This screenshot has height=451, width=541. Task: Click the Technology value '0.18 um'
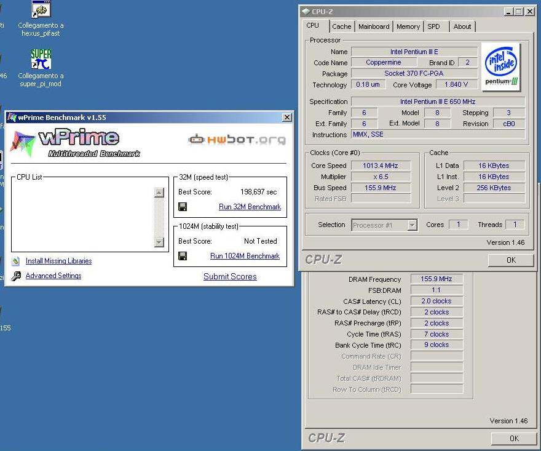point(368,85)
